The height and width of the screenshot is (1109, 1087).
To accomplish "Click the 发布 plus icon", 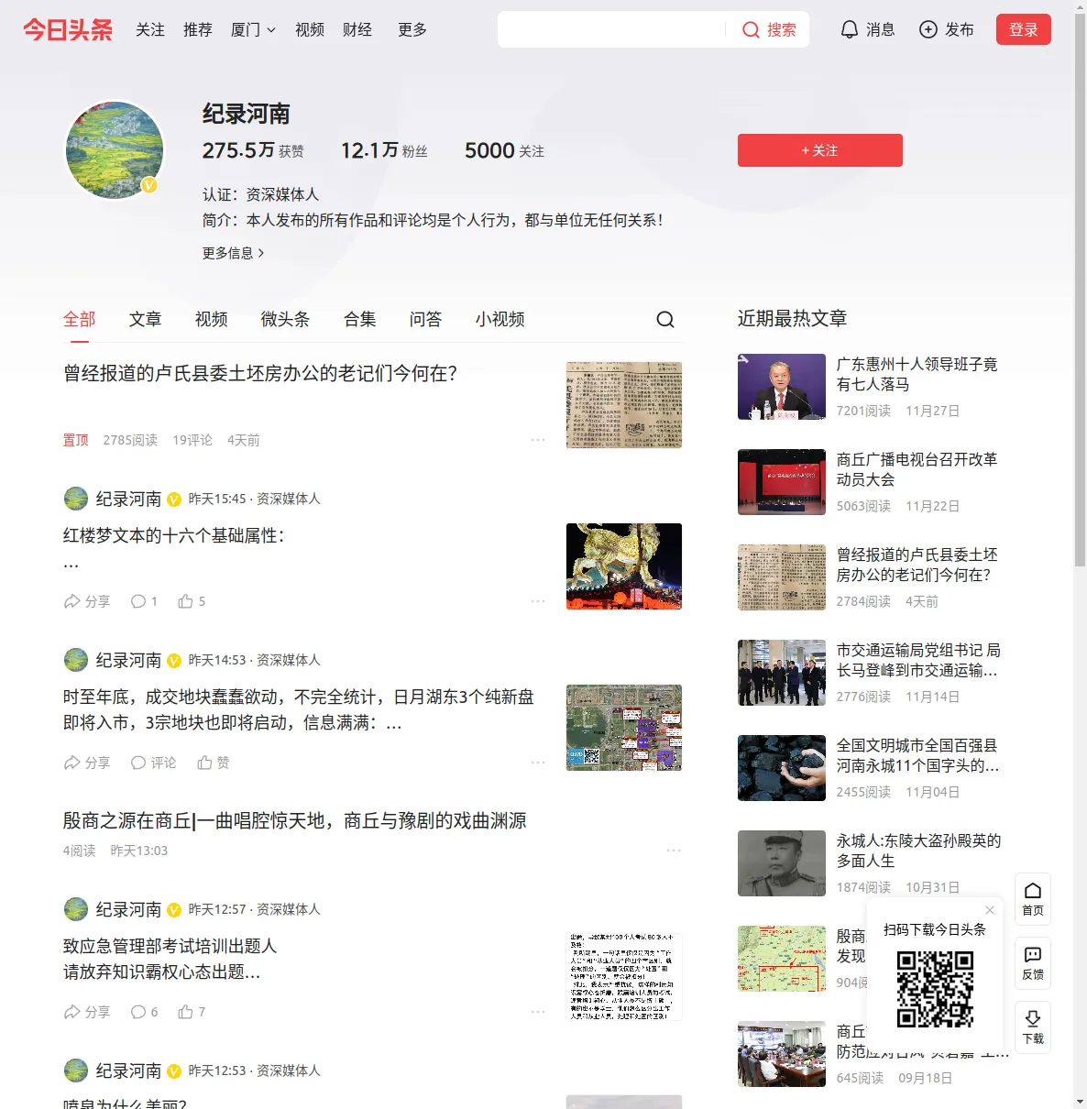I will [x=928, y=29].
